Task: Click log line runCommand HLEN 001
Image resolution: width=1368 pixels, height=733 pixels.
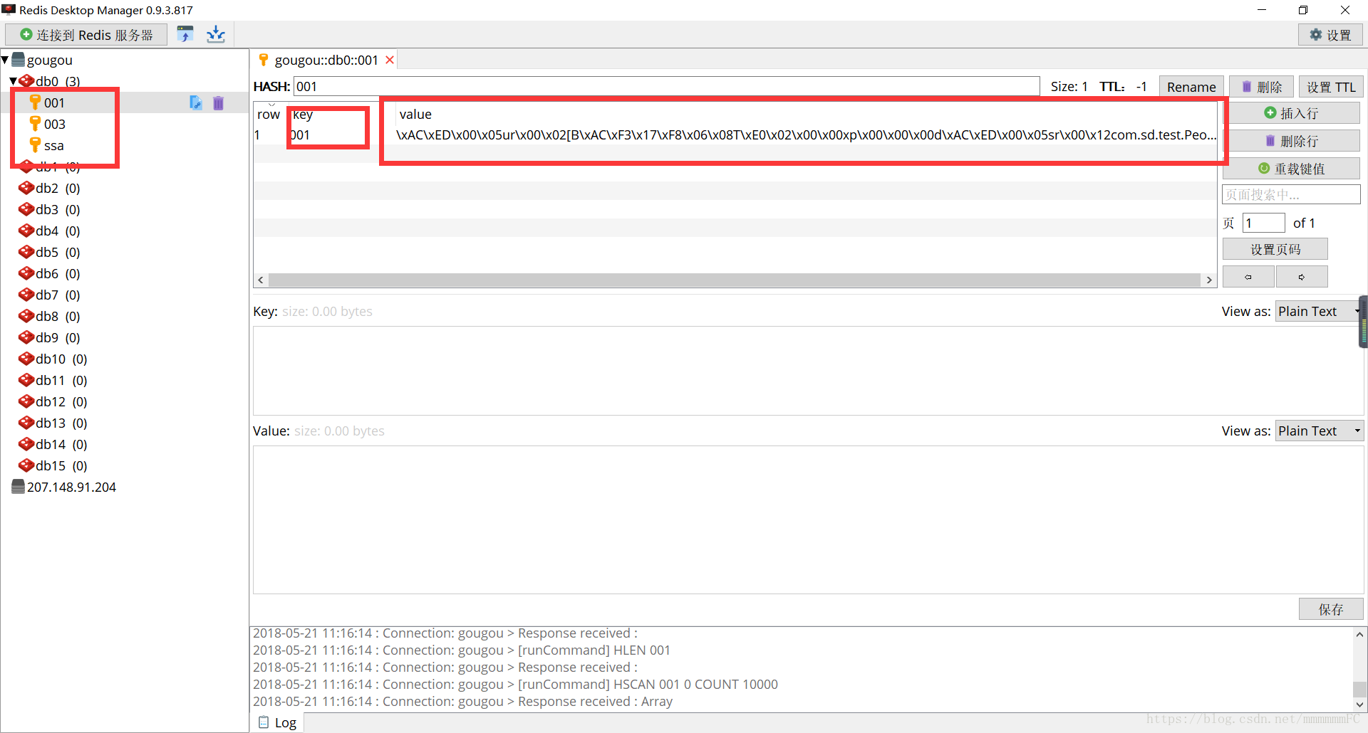Action: click(x=462, y=650)
